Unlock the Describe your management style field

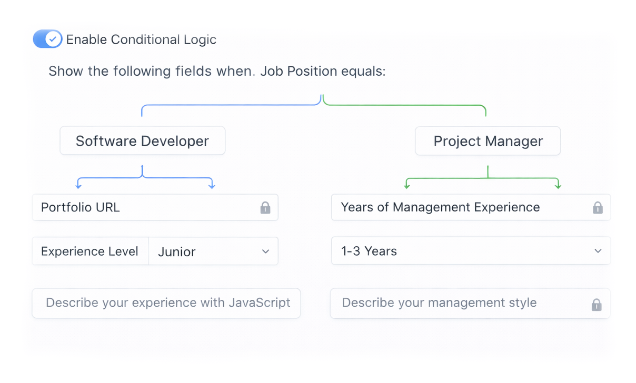pyautogui.click(x=597, y=304)
